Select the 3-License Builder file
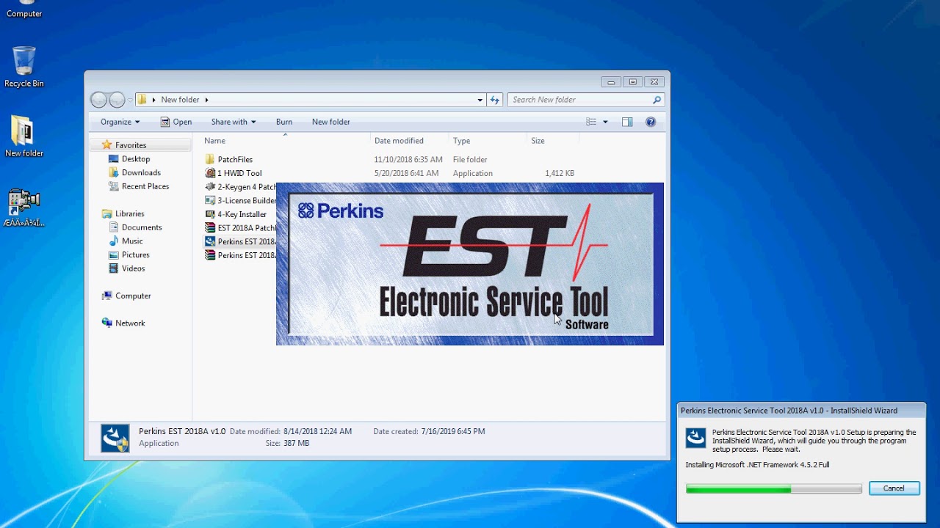 point(240,200)
